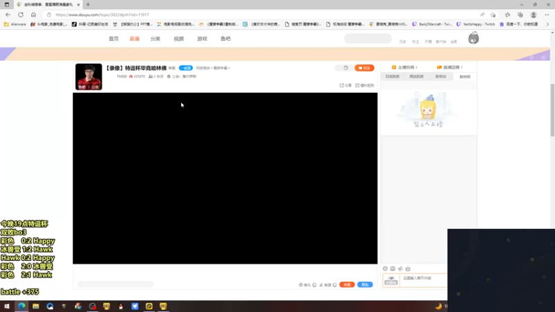Show more bookmarks overflow chevron
This screenshot has width=555, height=312.
coord(547,24)
